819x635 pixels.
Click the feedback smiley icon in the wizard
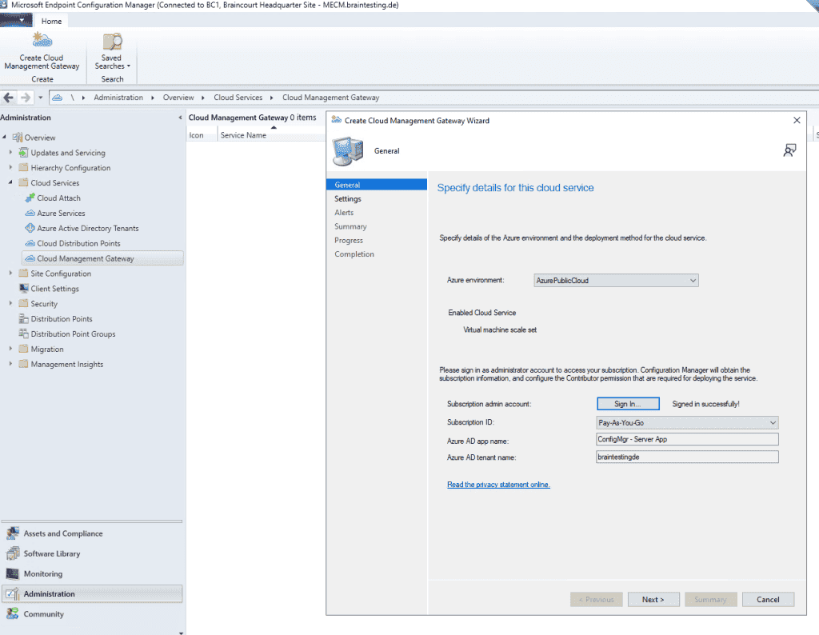click(789, 150)
